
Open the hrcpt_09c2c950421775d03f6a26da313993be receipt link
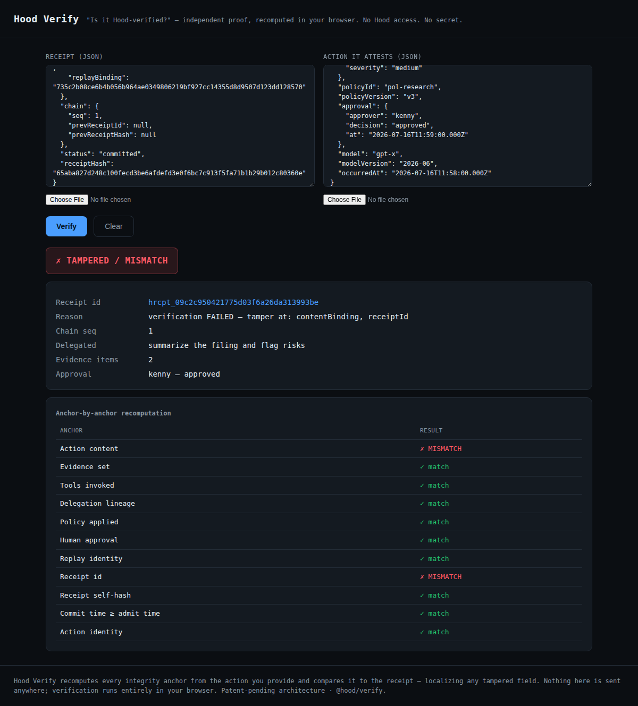[x=233, y=302]
